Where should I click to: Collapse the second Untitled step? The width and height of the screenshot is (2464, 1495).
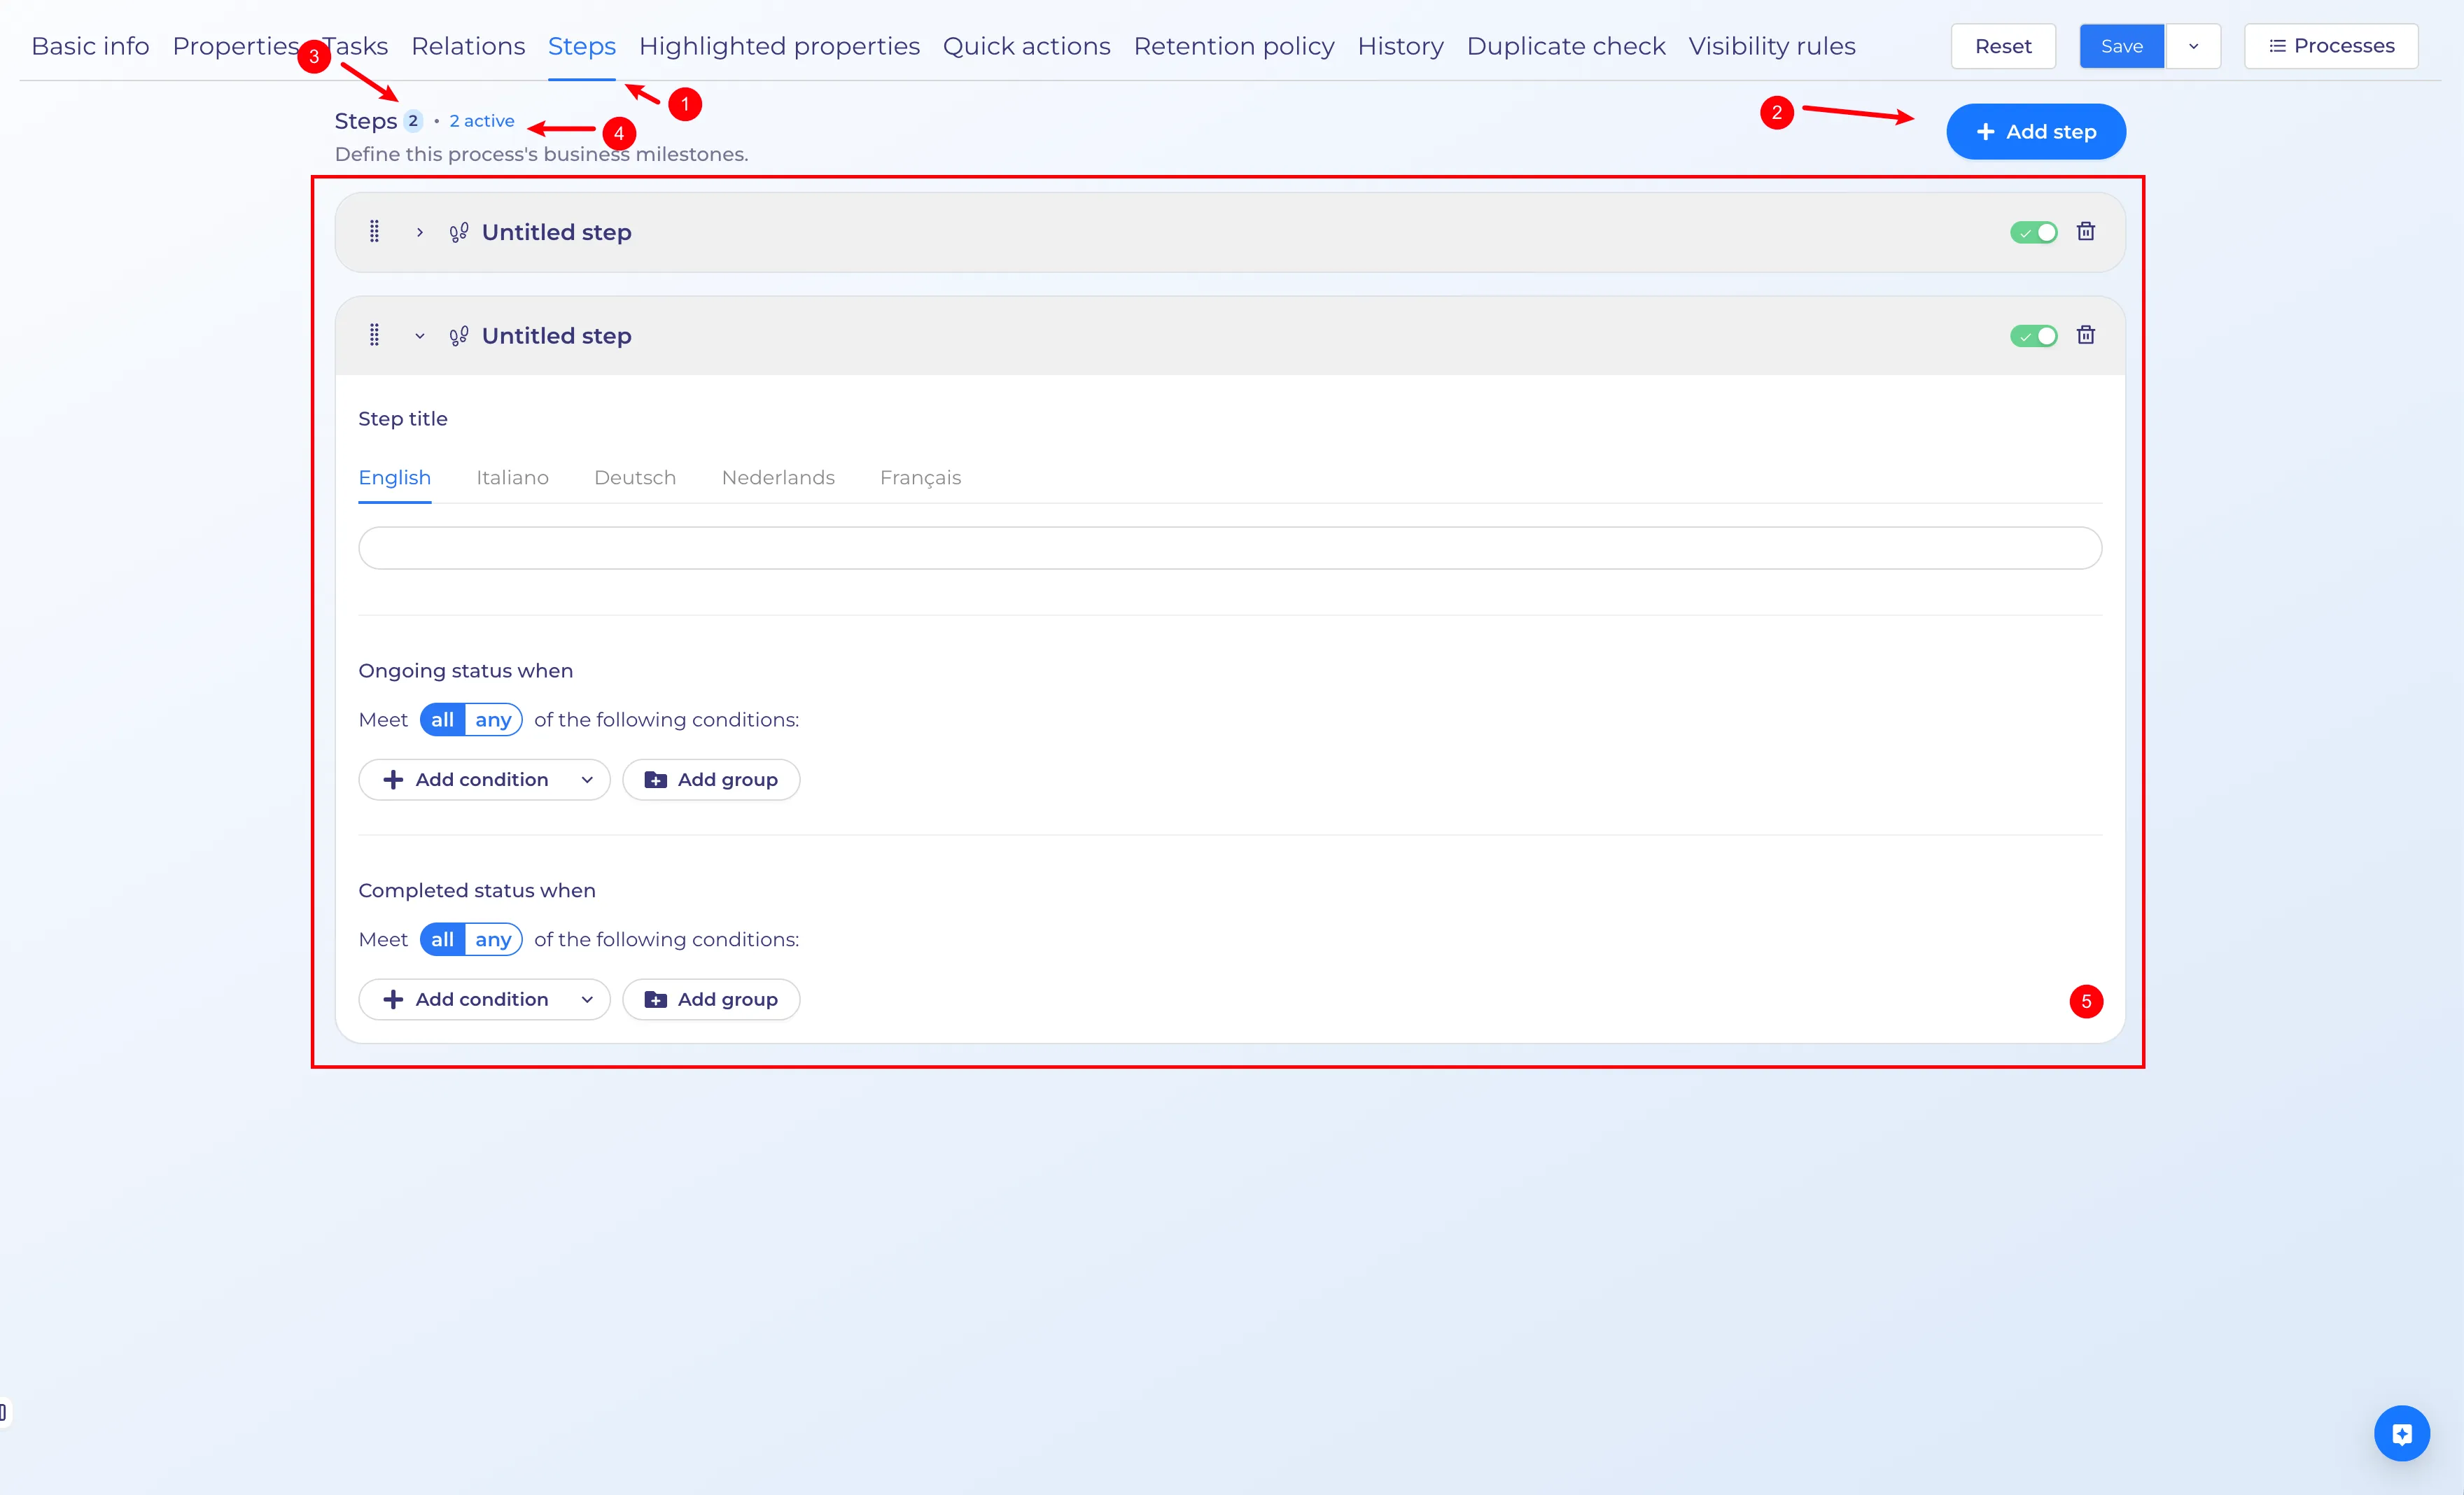pyautogui.click(x=419, y=336)
